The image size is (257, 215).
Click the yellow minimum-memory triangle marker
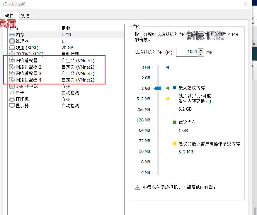(167, 99)
